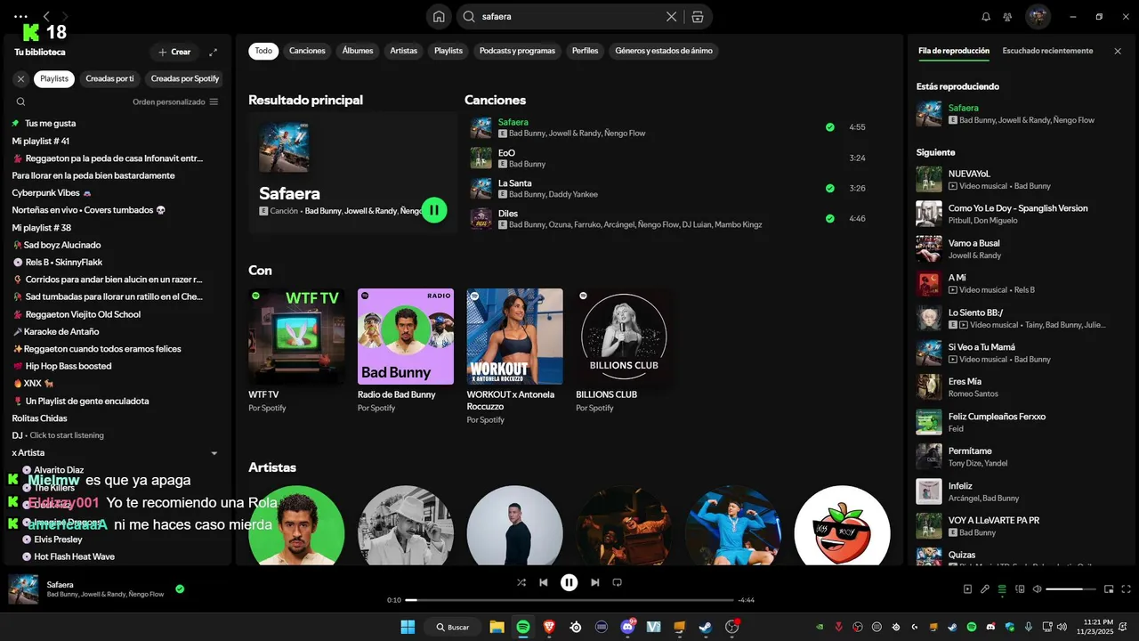Image resolution: width=1139 pixels, height=641 pixels.
Task: Open the Orden personalizado sort dropdown
Action: coord(175,101)
